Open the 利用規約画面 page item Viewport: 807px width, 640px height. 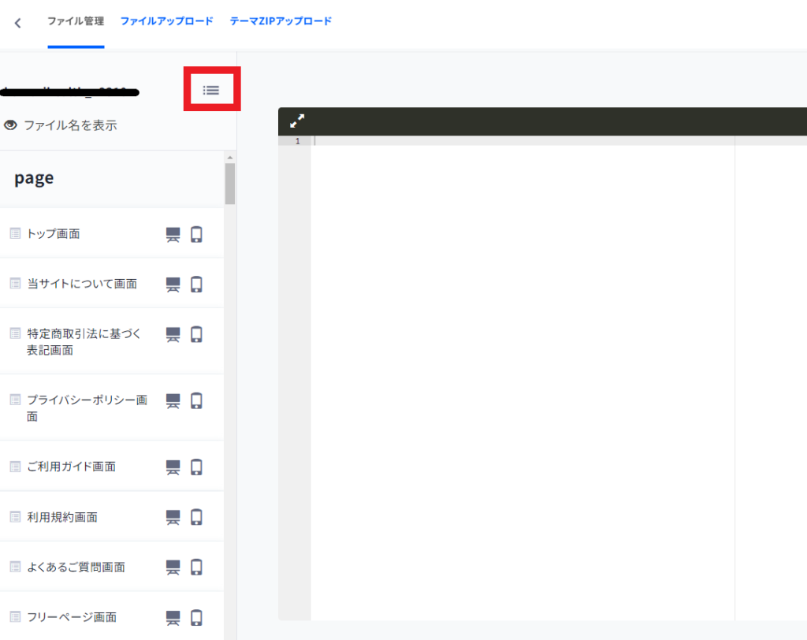62,517
